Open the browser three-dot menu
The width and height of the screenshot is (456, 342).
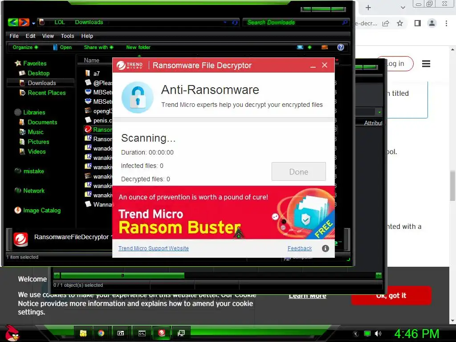click(446, 23)
